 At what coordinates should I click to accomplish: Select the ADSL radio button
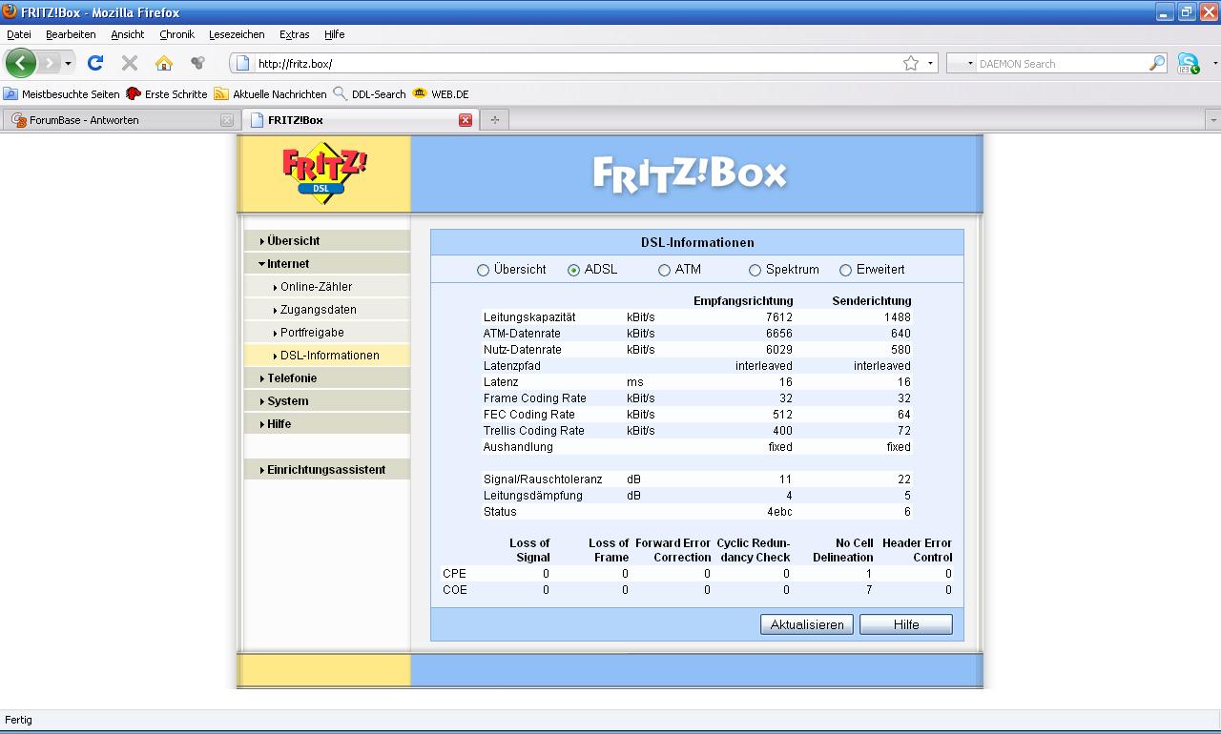tap(573, 270)
